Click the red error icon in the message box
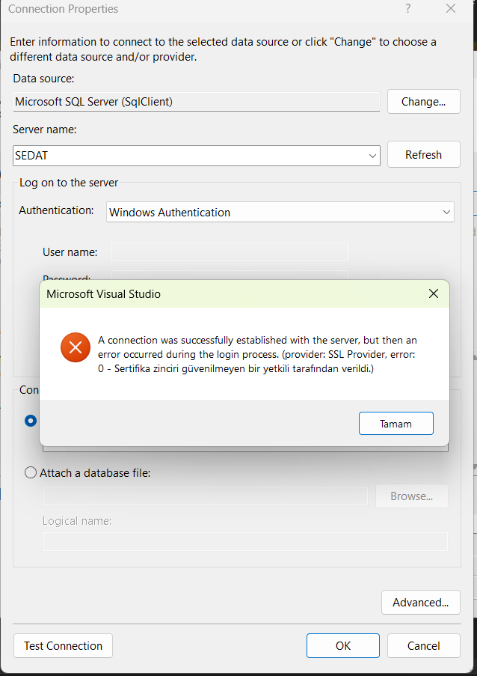 click(x=76, y=347)
